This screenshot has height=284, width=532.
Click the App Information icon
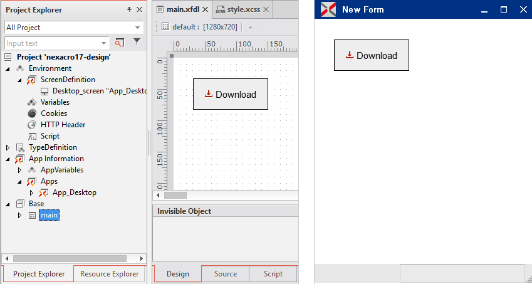coord(19,159)
